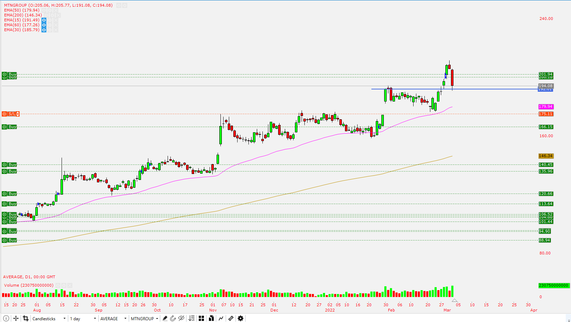Remove the Buy order at 88.94
571x322 pixels.
tap(5, 240)
